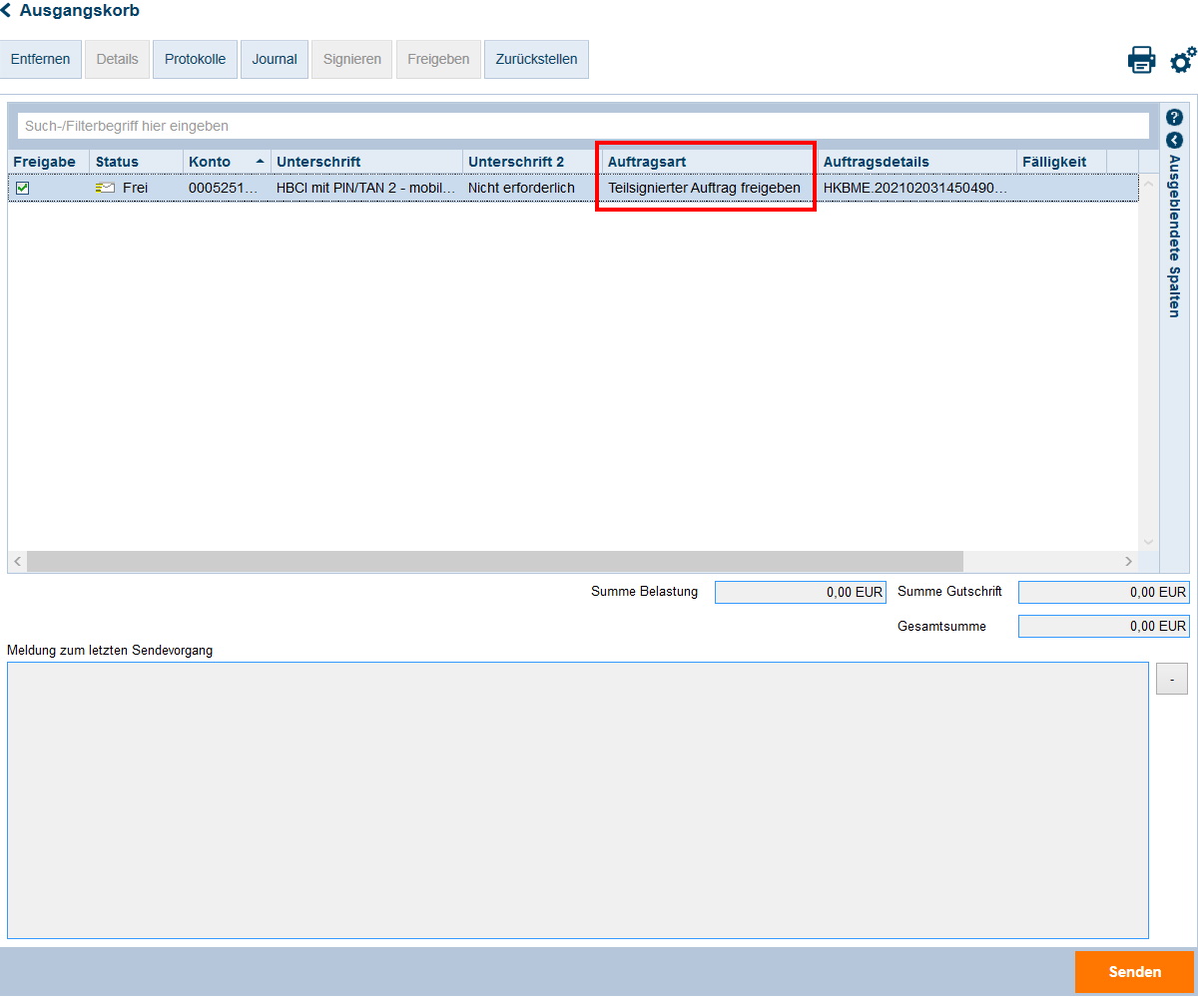Screen dimensions: 1198x997
Task: Select cell starting with 'HKBME.2021020314'
Action: (x=916, y=188)
